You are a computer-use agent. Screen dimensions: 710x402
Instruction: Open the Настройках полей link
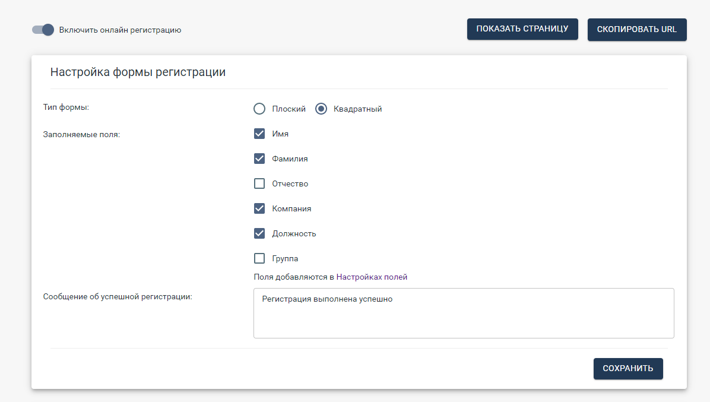(372, 277)
